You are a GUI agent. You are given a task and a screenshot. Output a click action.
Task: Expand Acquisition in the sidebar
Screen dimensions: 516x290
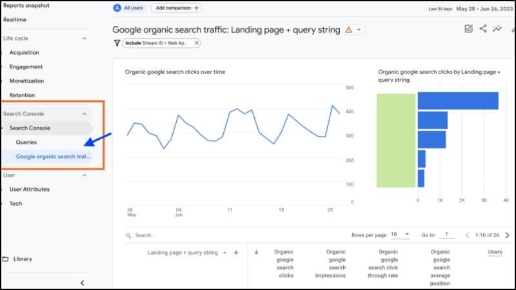coord(24,53)
